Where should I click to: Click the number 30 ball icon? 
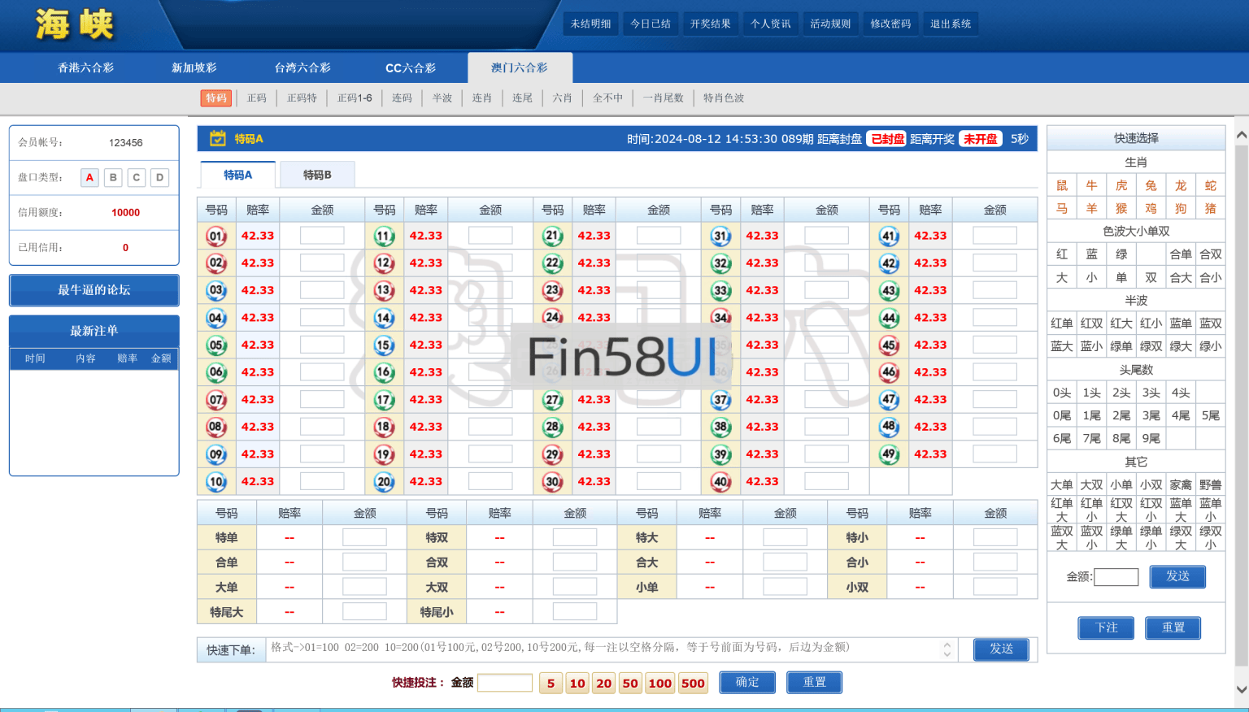553,482
